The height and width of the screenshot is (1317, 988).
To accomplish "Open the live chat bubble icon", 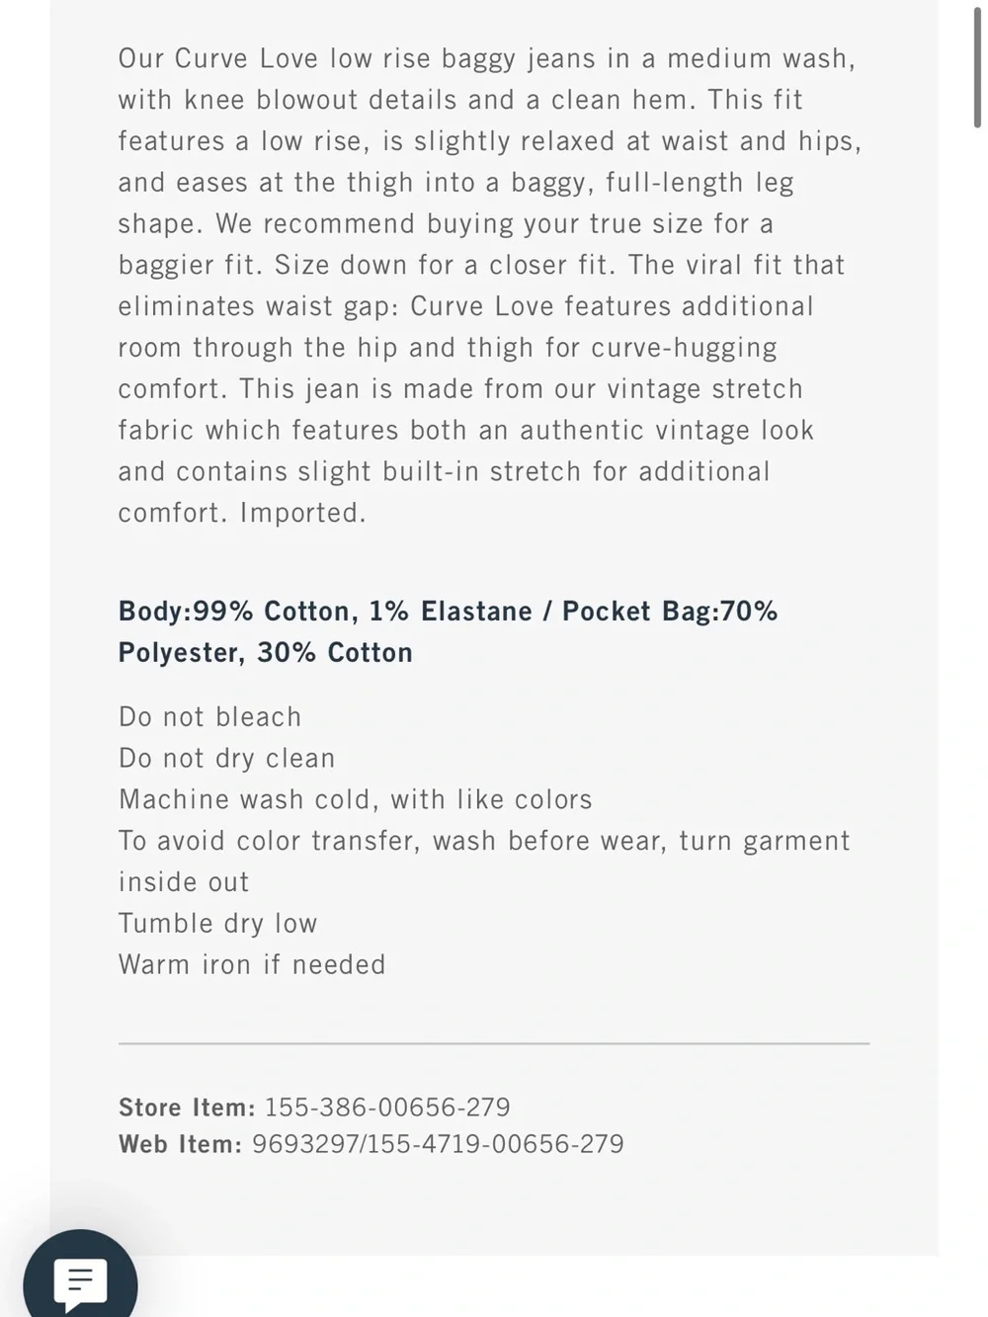I will pos(80,1279).
